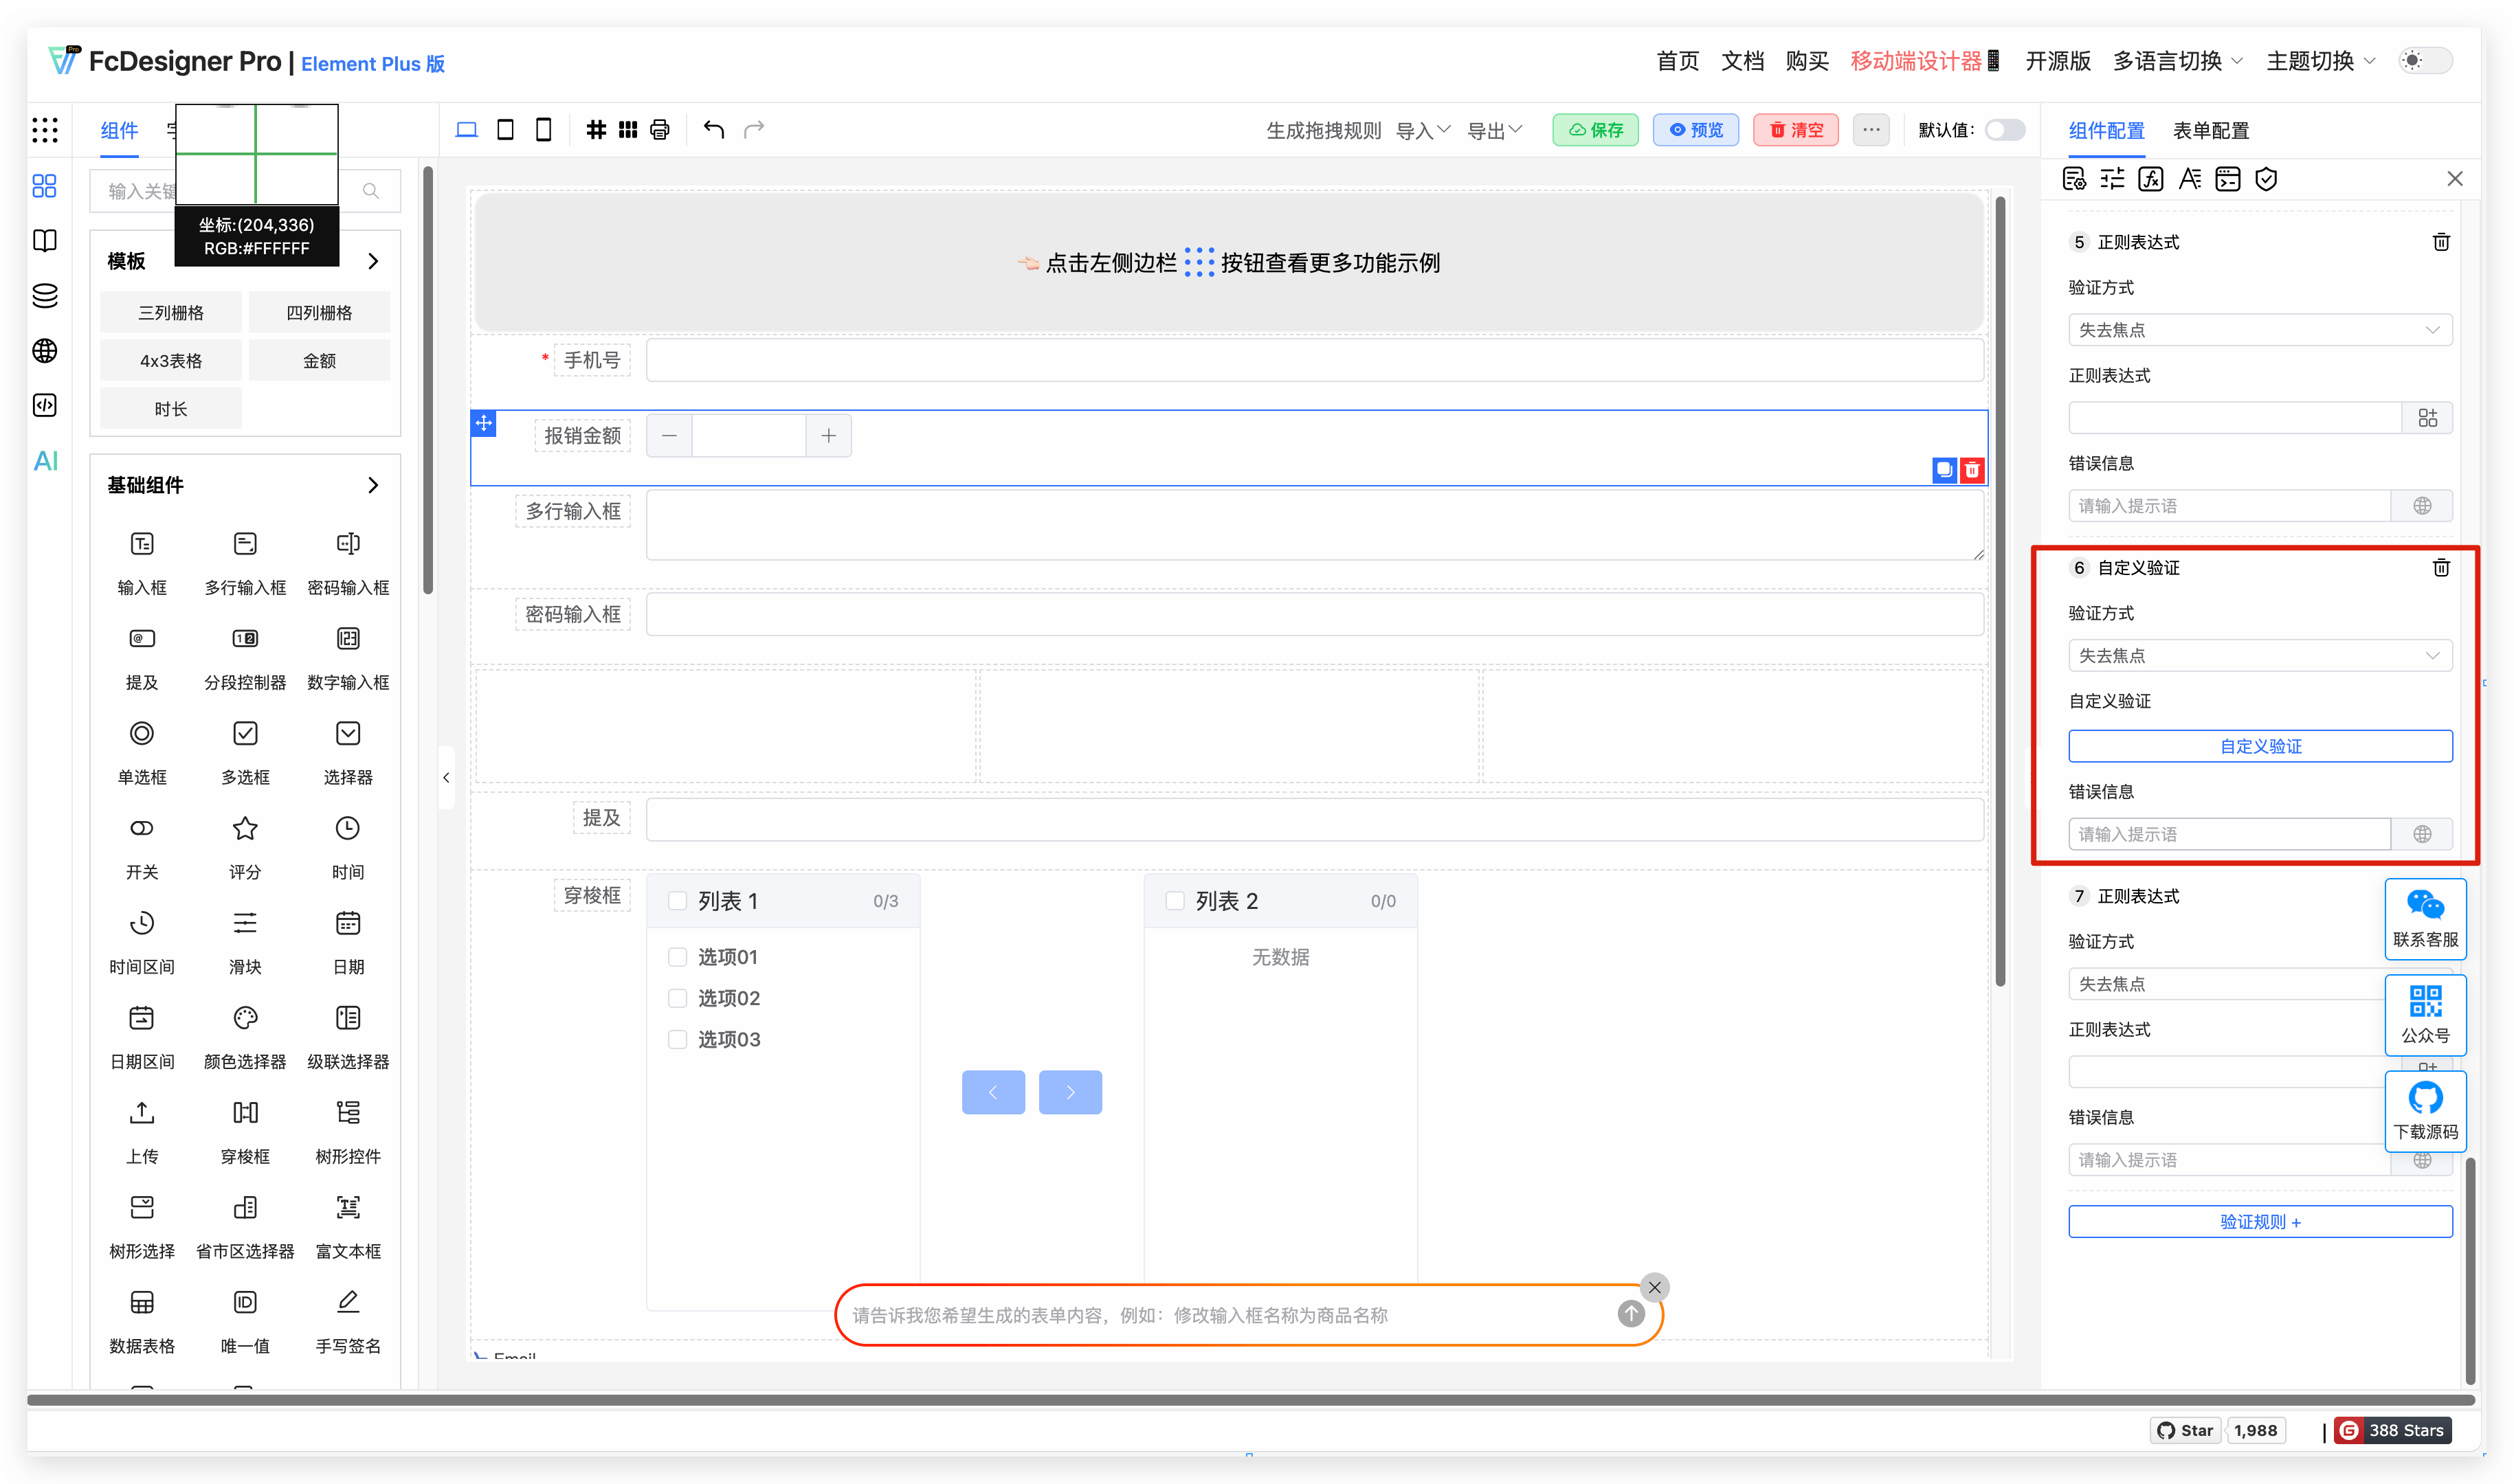The width and height of the screenshot is (2514, 1484).
Task: Delete the selected 报销金额 field
Action: pyautogui.click(x=1972, y=470)
